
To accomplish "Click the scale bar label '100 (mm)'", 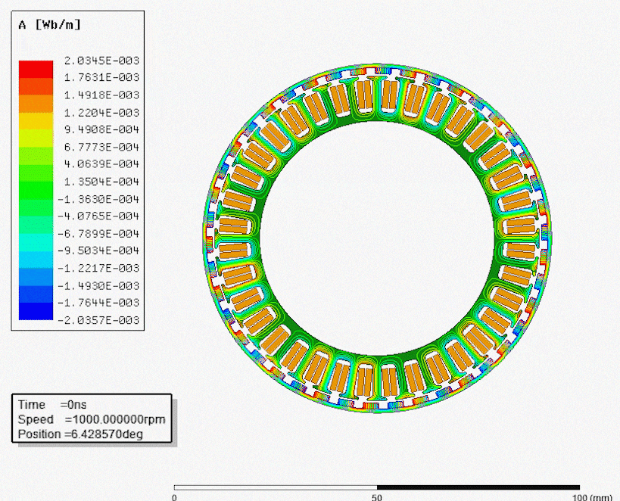I will pos(593,497).
